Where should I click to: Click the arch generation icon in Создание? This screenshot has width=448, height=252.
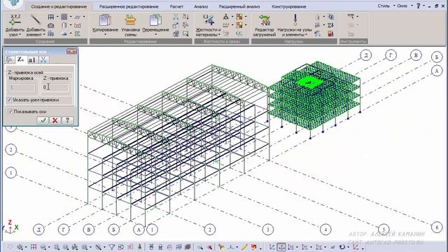(x=51, y=25)
